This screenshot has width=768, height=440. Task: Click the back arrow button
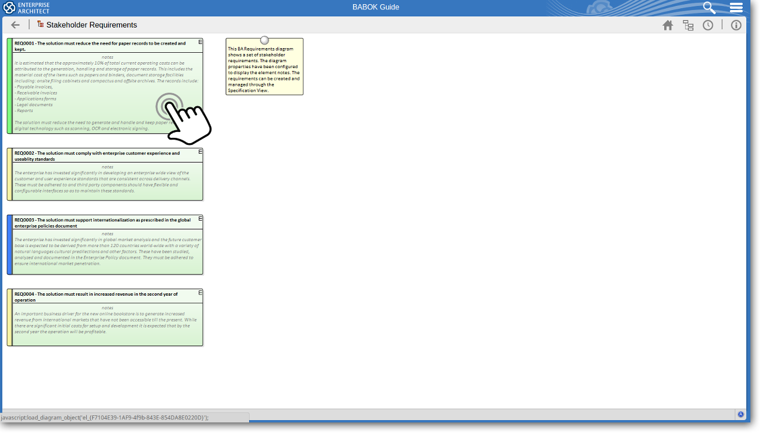[x=15, y=25]
